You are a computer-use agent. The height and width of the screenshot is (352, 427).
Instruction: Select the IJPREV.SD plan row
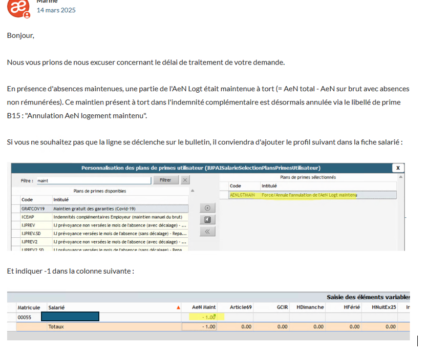(x=100, y=234)
